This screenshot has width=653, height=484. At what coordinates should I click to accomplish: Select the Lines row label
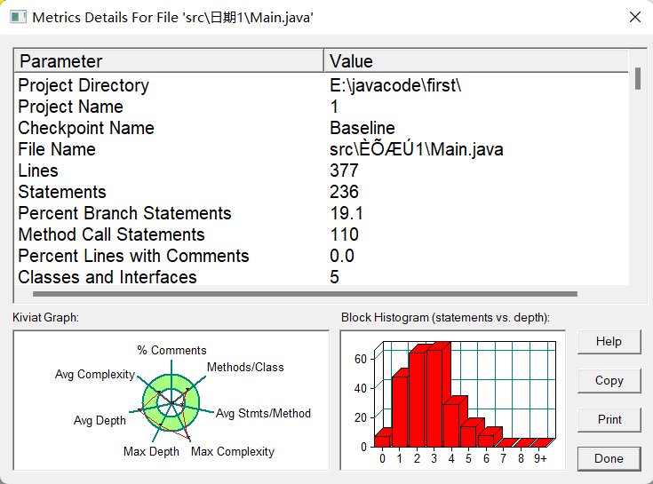[x=38, y=171]
